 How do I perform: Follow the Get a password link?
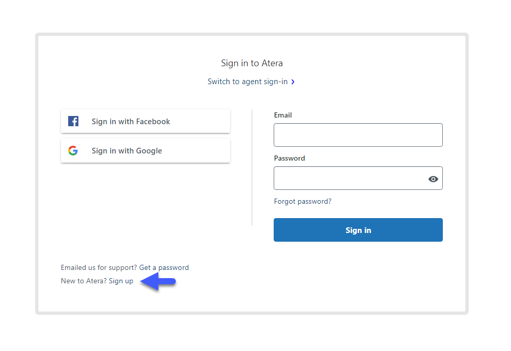click(x=164, y=267)
